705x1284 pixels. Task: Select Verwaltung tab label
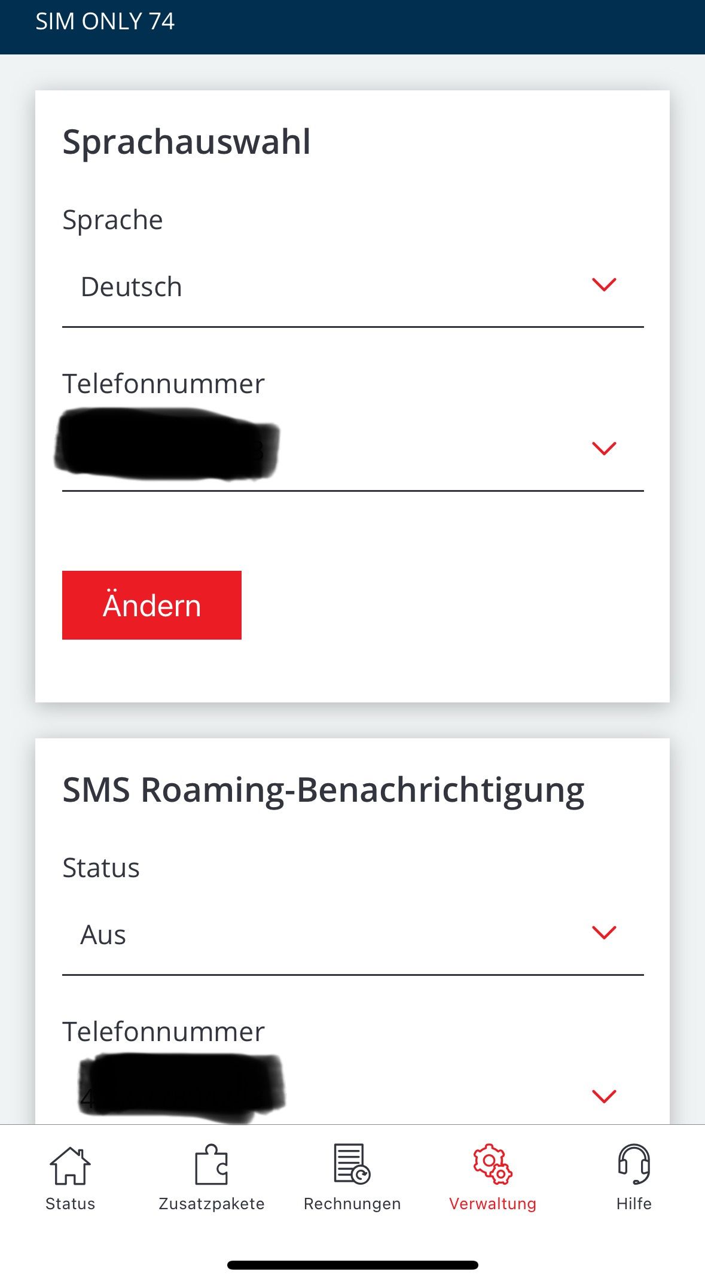click(x=492, y=1204)
